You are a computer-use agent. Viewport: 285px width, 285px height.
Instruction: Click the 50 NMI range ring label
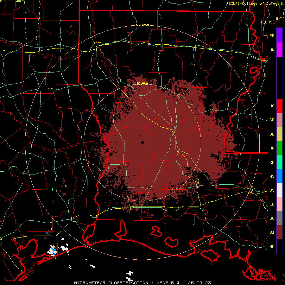coord(142,84)
